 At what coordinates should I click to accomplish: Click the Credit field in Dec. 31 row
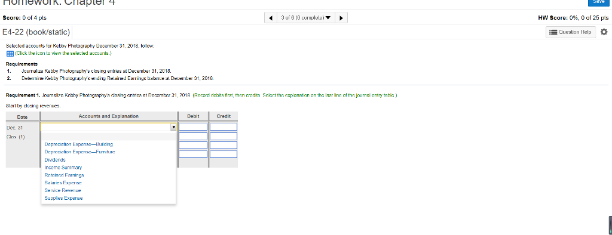point(224,126)
